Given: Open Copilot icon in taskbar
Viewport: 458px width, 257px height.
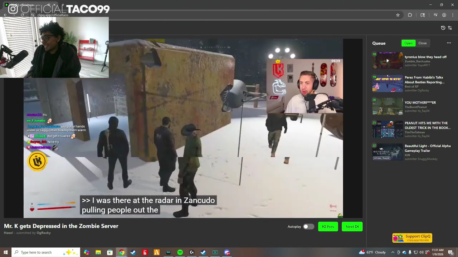Looking at the screenshot, I should pos(87,252).
